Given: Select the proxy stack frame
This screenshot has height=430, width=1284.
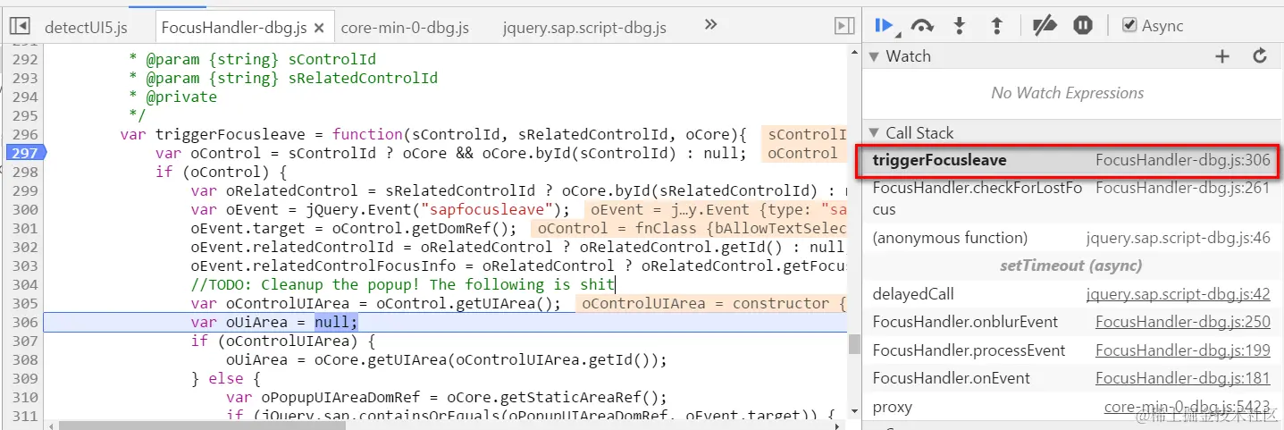Looking at the screenshot, I should 1072,407.
